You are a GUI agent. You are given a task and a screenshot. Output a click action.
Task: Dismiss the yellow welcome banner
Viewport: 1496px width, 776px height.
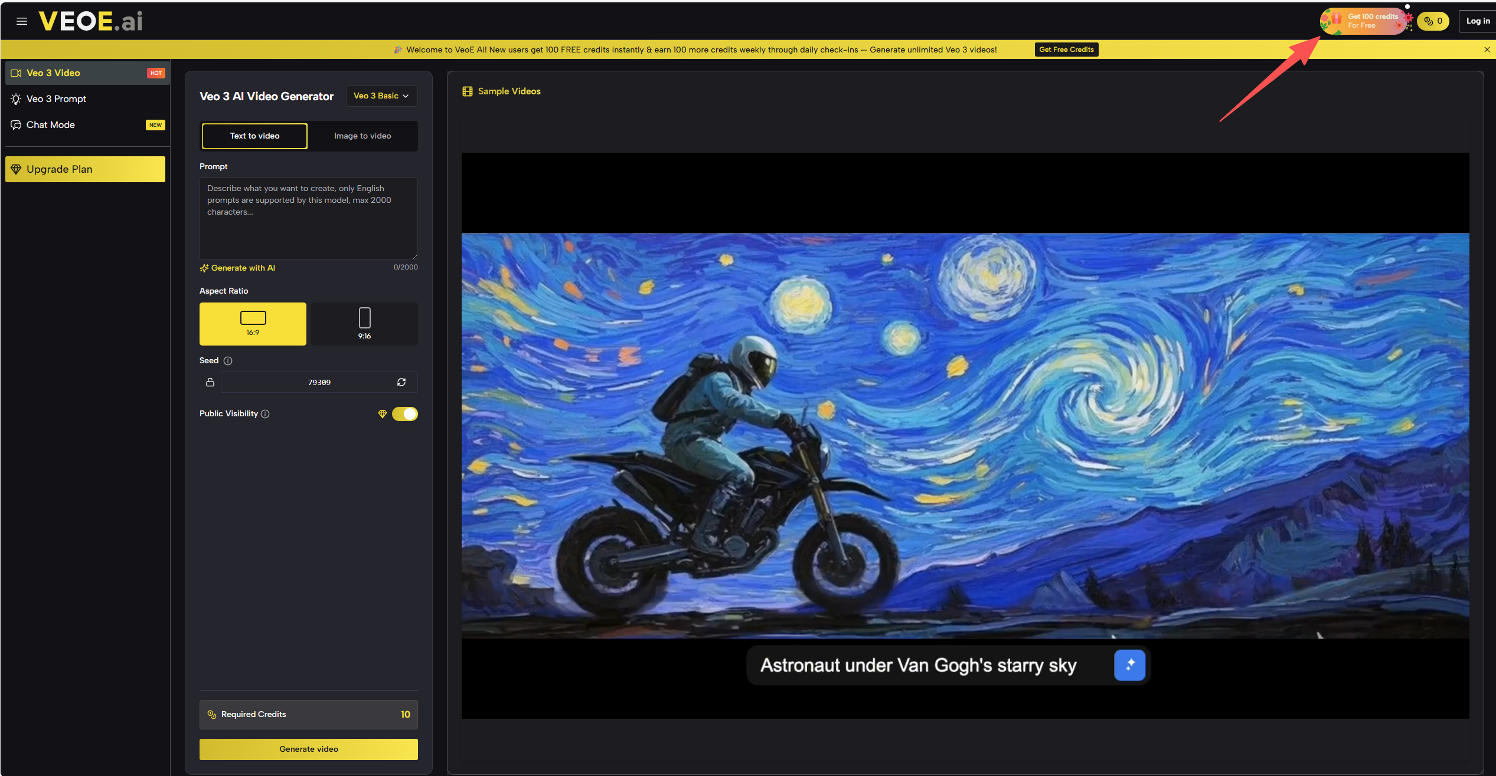(1487, 50)
